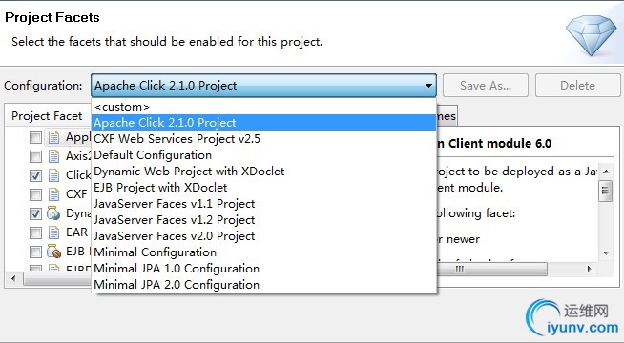Image resolution: width=624 pixels, height=343 pixels.
Task: Click the Axis2 facet document icon
Action: pyautogui.click(x=53, y=156)
